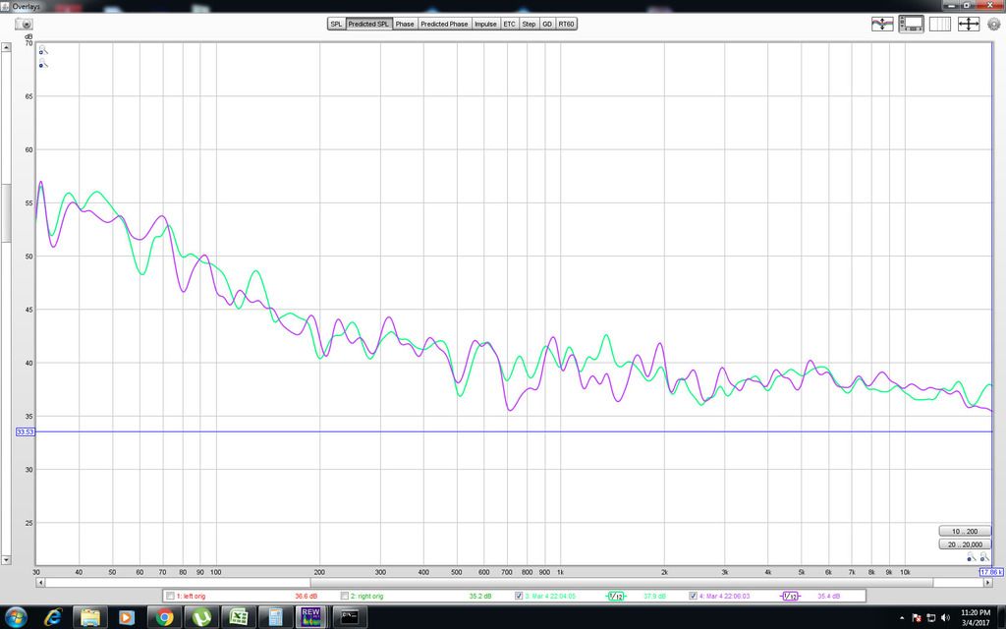Open Excel from the taskbar
1006x629 pixels.
coord(239,617)
